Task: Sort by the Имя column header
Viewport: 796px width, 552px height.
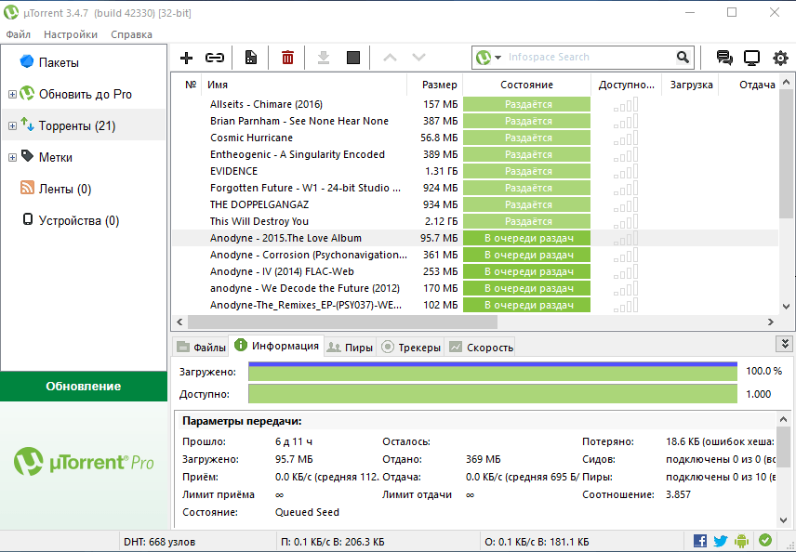Action: coord(305,85)
